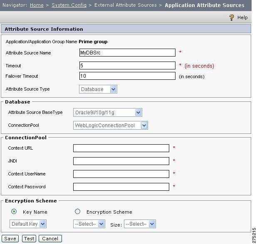Click the Save button
The width and height of the screenshot is (257, 244).
[x=10, y=239]
